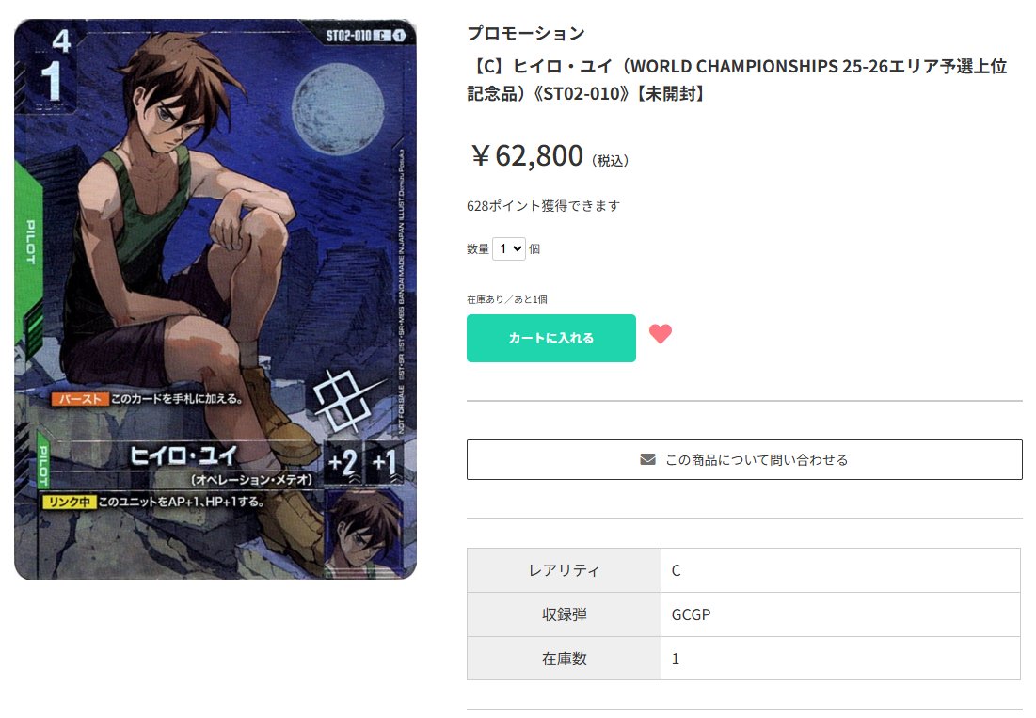Click the heart icon to favorite this item
Screen dimensions: 1036x718
(x=661, y=334)
